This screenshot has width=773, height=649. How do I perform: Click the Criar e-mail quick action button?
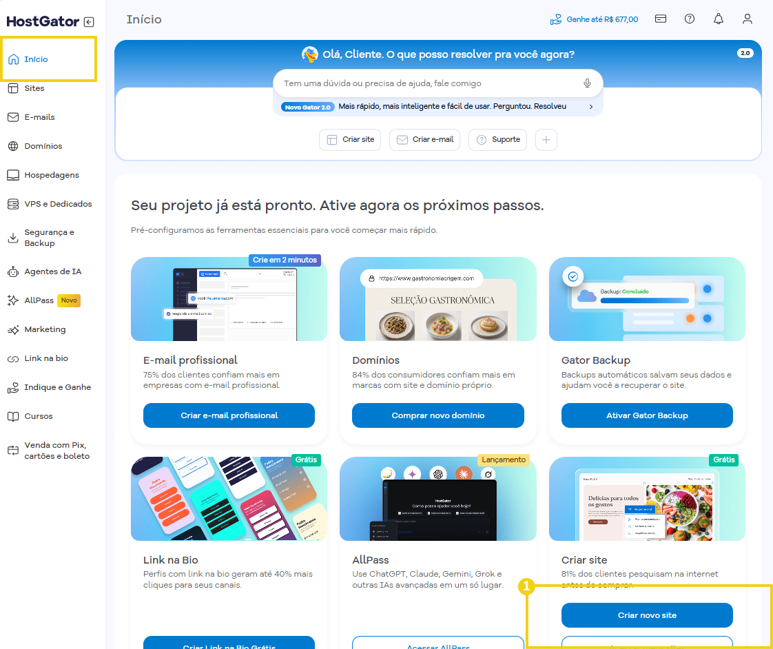[425, 140]
